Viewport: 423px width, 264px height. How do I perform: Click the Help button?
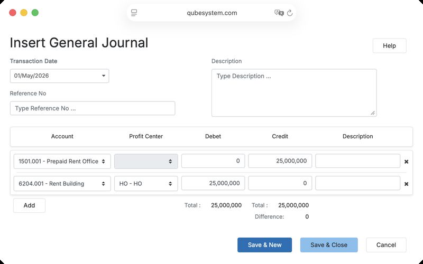click(389, 46)
